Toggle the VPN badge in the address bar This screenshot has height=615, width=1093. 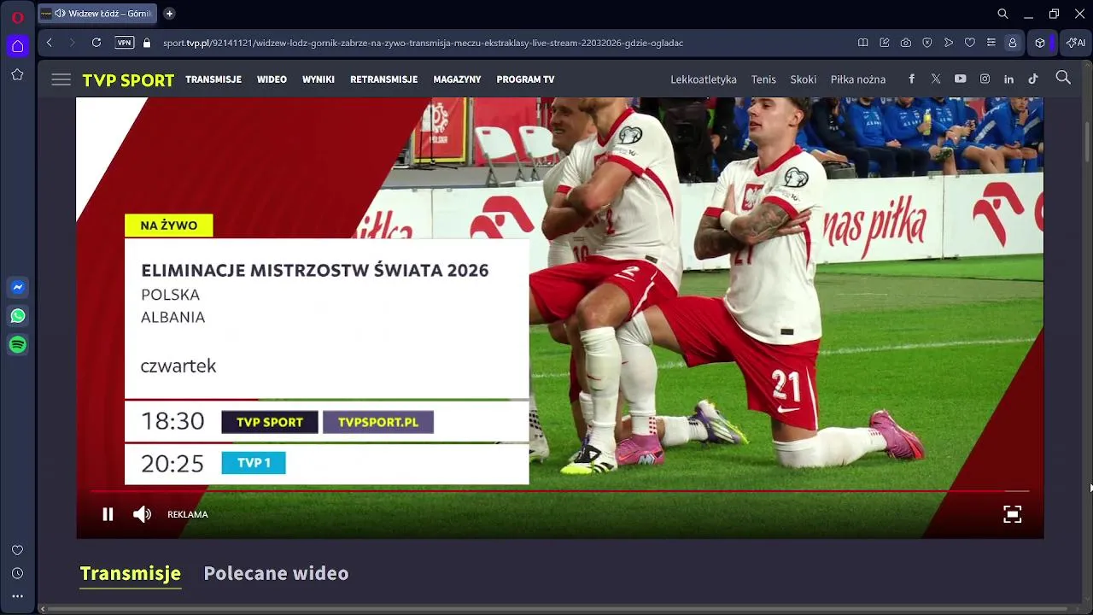[x=125, y=43]
